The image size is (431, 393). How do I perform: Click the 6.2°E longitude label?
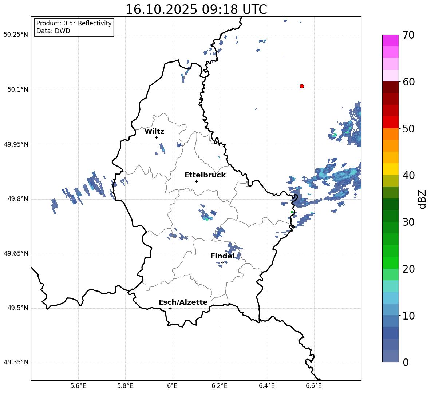(220, 386)
